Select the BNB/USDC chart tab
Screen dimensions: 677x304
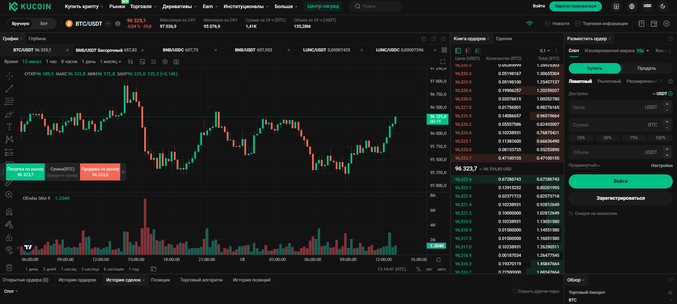180,50
